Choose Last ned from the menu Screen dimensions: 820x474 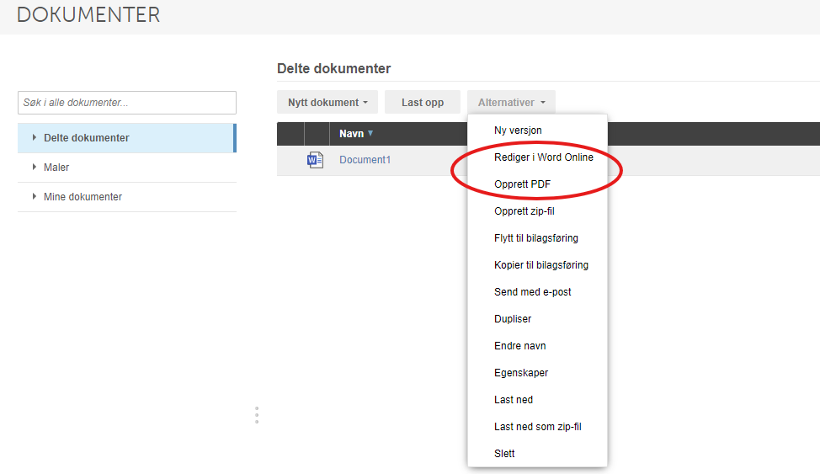538,400
